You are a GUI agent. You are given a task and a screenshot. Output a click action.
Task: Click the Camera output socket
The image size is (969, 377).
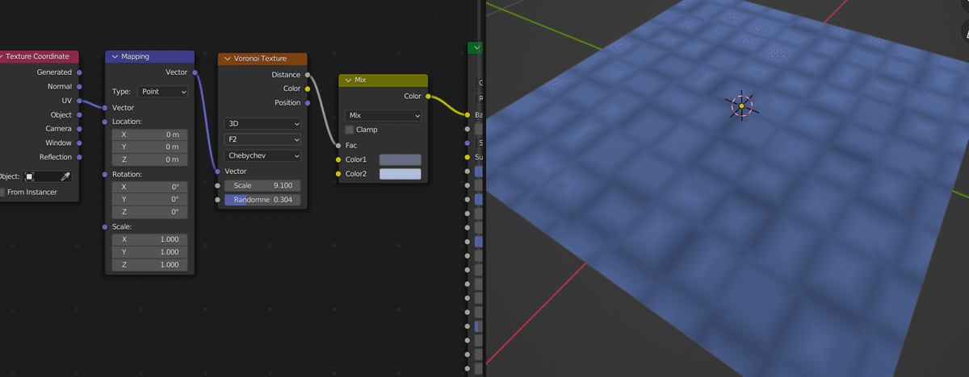(x=79, y=129)
